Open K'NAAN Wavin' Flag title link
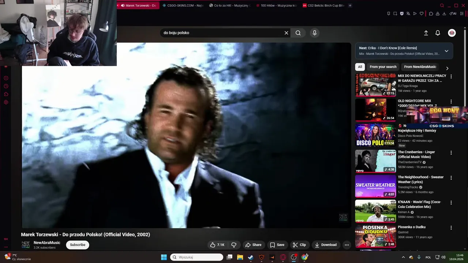 point(419,205)
